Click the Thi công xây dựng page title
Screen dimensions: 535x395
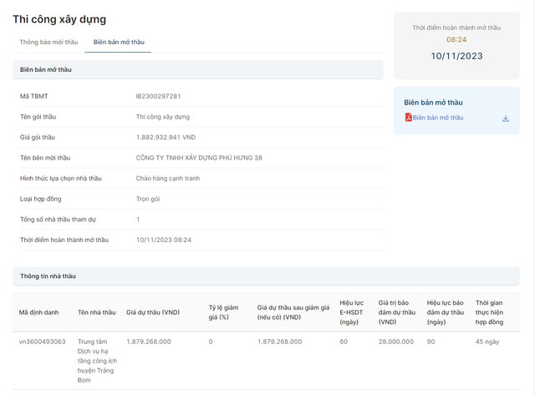tap(59, 19)
